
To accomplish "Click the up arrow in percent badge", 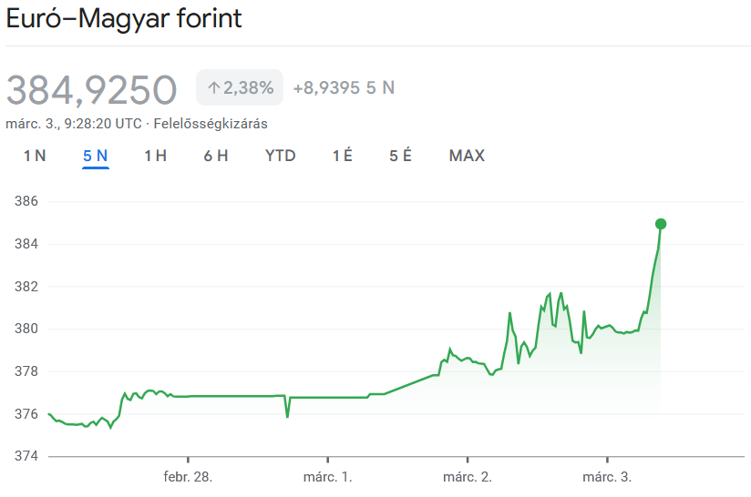I will (214, 88).
